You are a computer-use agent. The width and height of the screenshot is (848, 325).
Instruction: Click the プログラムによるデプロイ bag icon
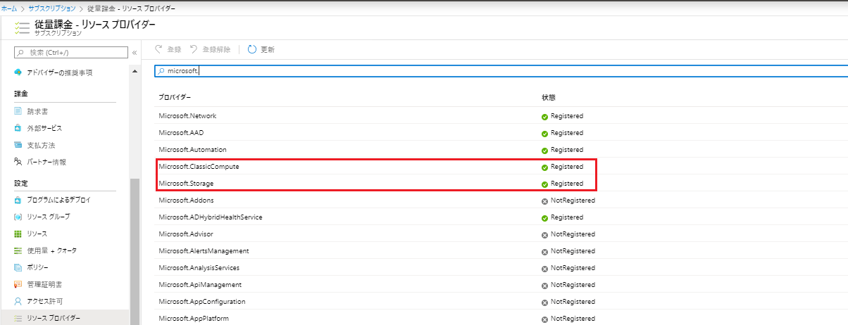coord(18,200)
